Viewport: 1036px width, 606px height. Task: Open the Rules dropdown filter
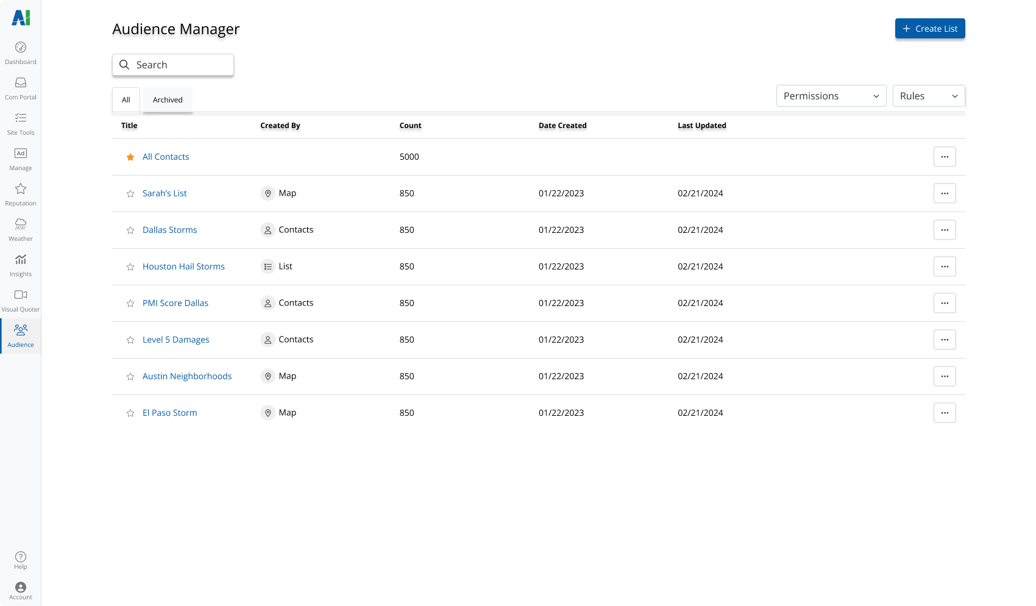pyautogui.click(x=928, y=96)
